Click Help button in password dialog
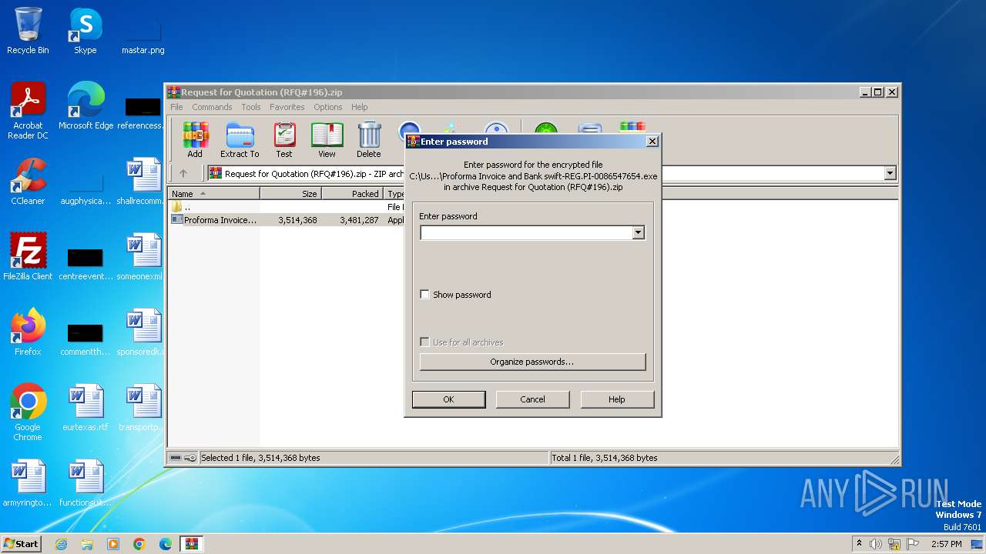 click(616, 399)
